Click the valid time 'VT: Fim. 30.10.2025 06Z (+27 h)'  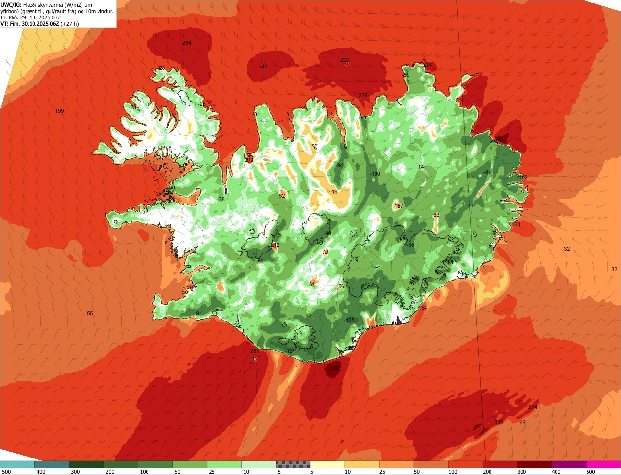coord(40,23)
